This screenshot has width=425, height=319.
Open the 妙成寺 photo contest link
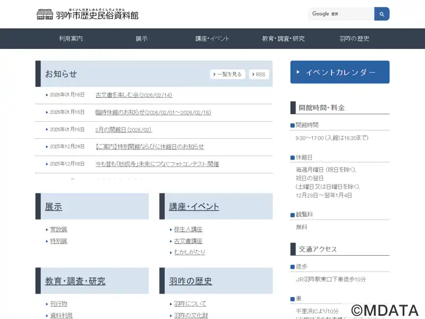pos(157,164)
